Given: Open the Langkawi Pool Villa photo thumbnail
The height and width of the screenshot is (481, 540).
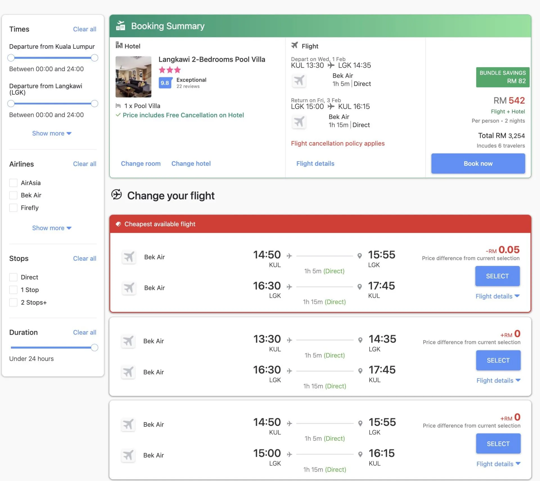Looking at the screenshot, I should point(133,77).
